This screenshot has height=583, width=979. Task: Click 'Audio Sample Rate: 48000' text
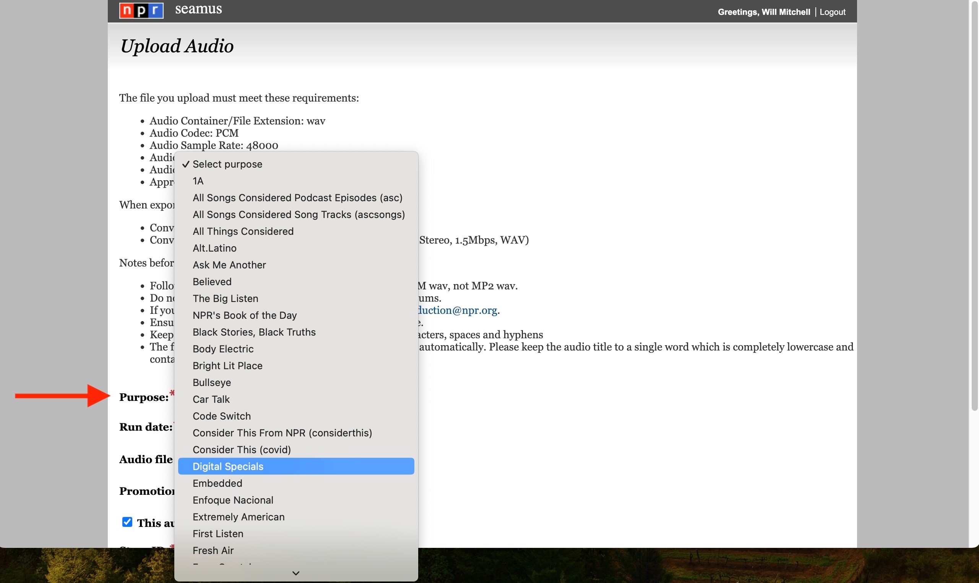[x=214, y=145]
